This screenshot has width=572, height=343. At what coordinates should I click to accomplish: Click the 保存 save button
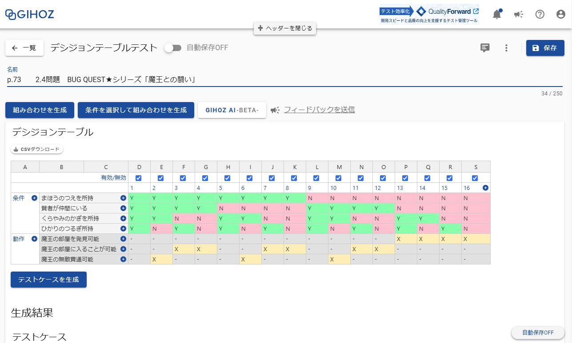coord(545,48)
